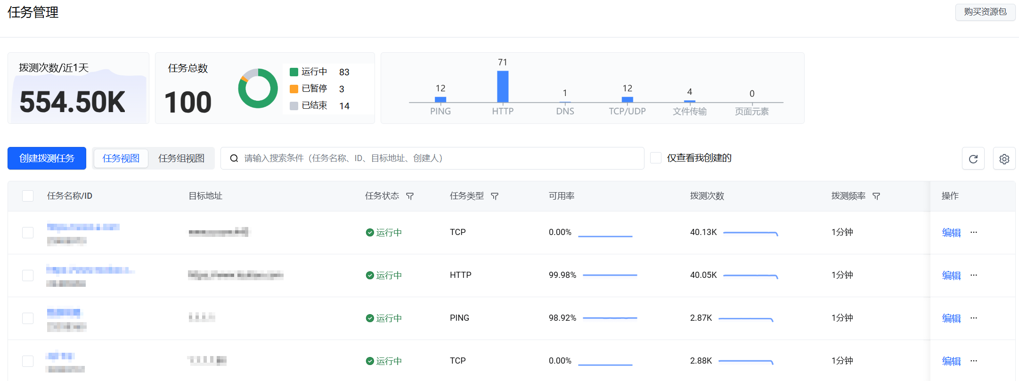This screenshot has height=381, width=1019.
Task: Open table settings gear icon
Action: point(1004,159)
